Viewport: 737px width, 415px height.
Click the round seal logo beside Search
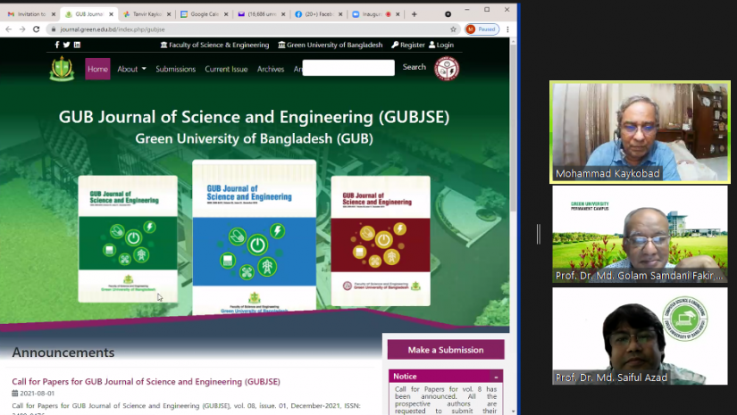[447, 69]
